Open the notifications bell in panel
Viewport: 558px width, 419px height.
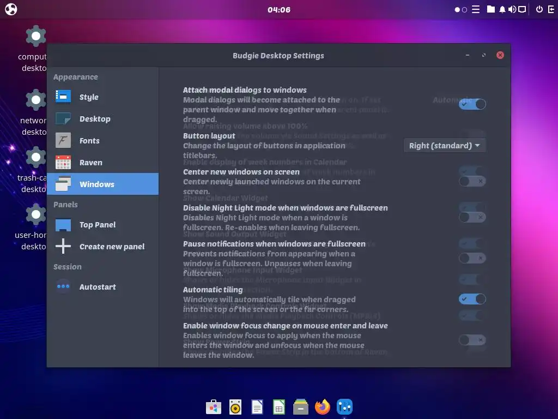(x=502, y=10)
